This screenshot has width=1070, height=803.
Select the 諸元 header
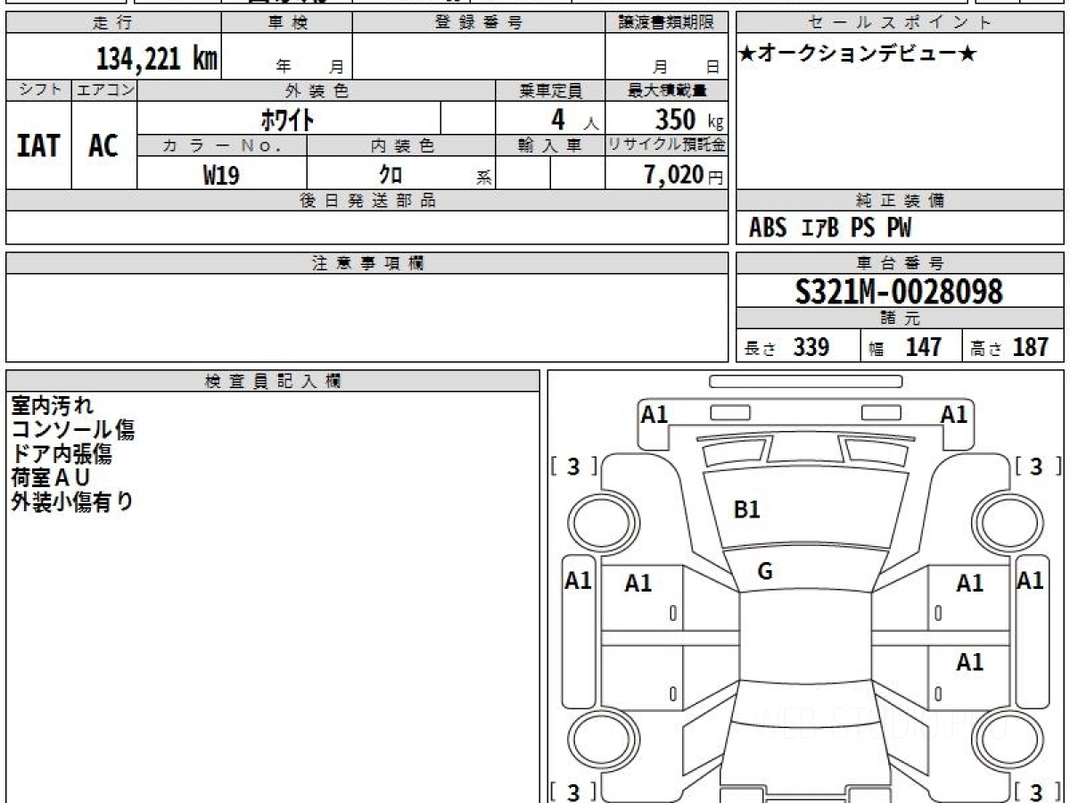click(901, 319)
